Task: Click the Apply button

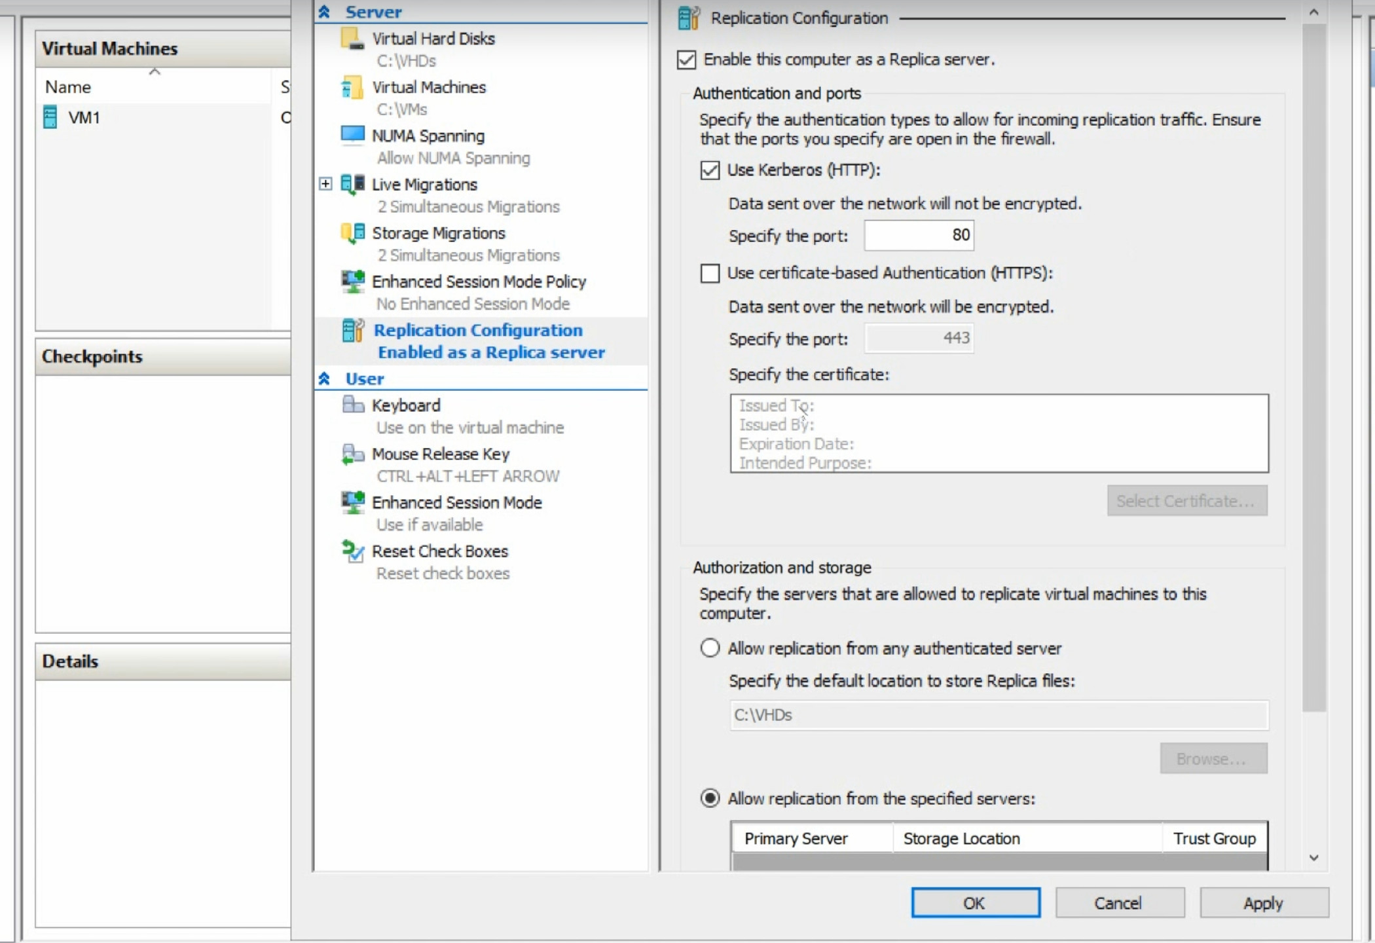Action: click(x=1263, y=903)
